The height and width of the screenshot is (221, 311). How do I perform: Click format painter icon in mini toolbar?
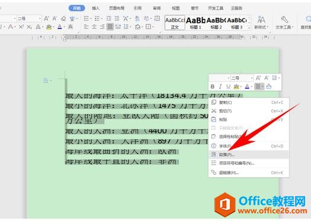(x=269, y=86)
